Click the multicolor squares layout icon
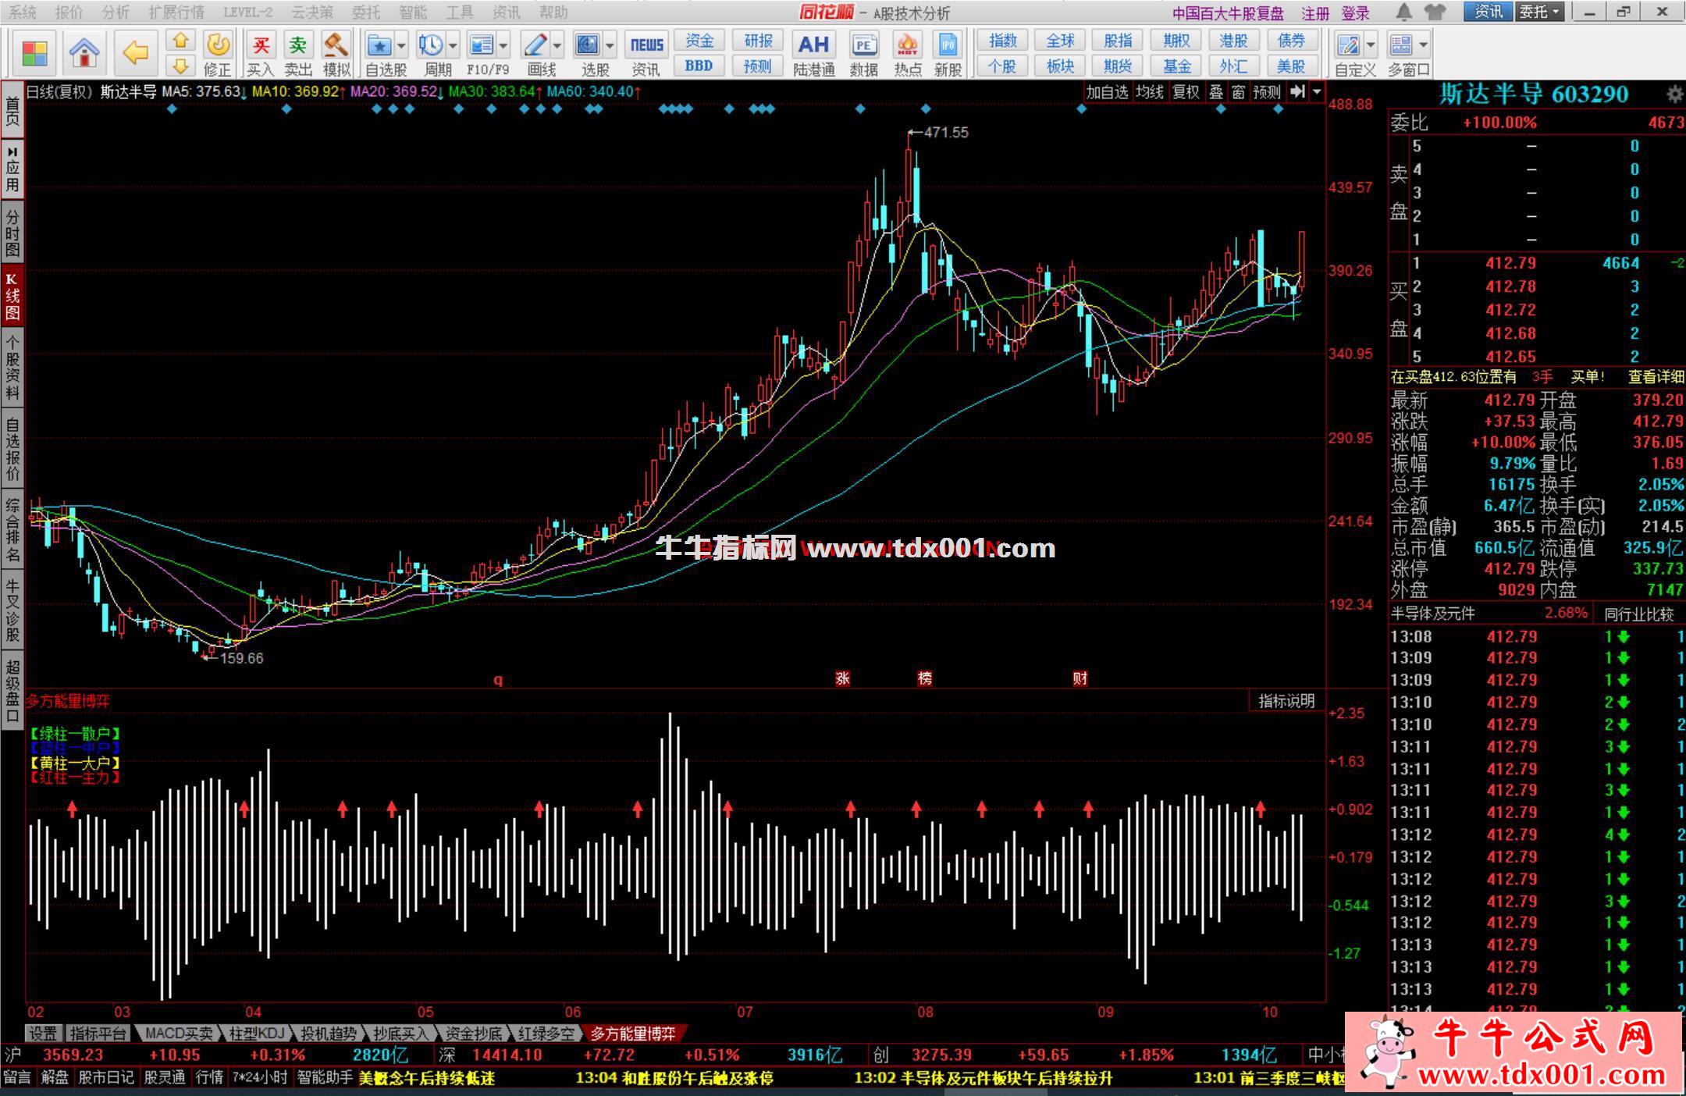Viewport: 1686px width, 1096px height. click(35, 53)
